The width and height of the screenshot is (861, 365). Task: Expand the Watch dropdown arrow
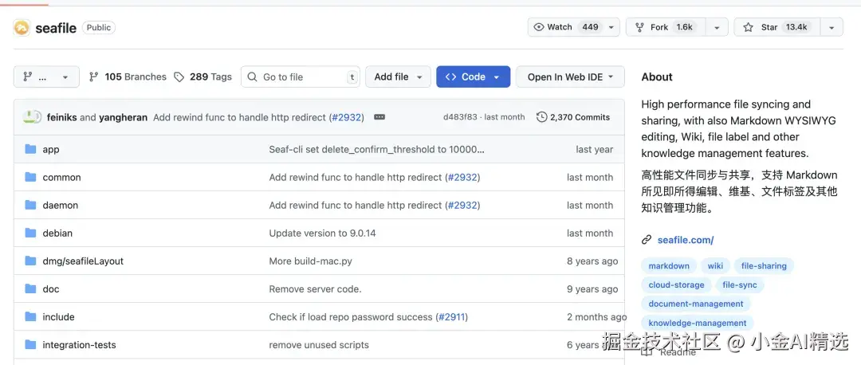[x=611, y=27]
